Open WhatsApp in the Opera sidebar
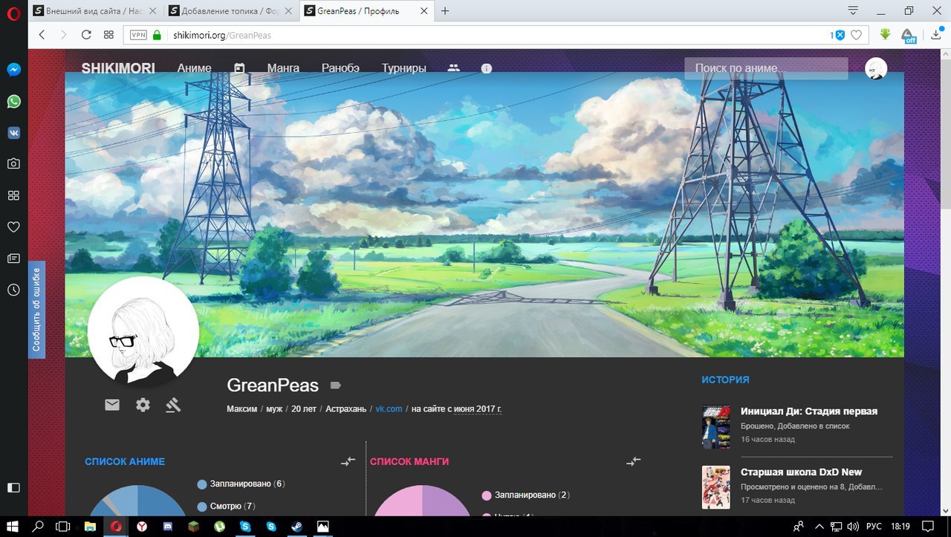 click(x=13, y=102)
